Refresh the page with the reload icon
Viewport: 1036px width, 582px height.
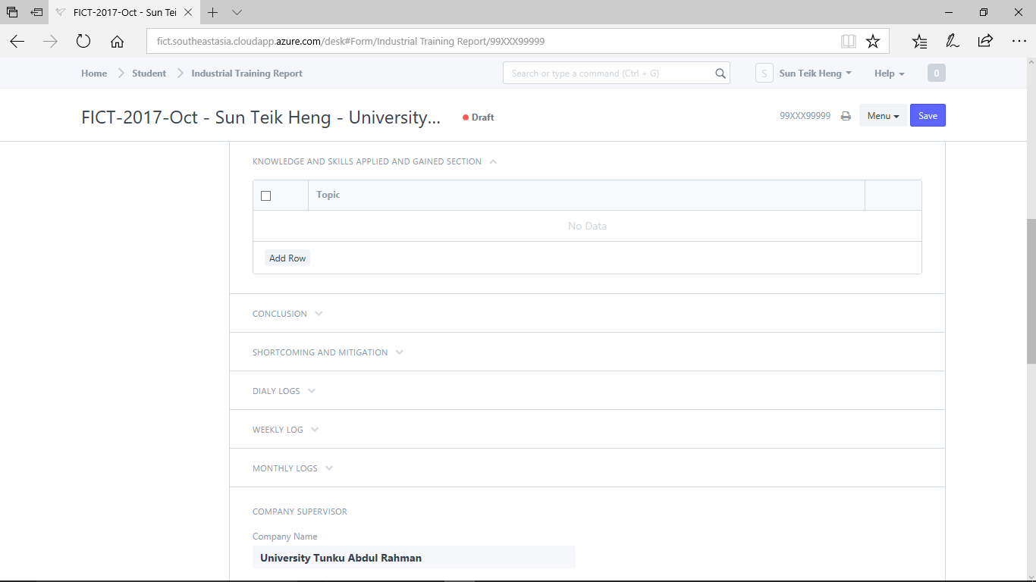coord(83,42)
